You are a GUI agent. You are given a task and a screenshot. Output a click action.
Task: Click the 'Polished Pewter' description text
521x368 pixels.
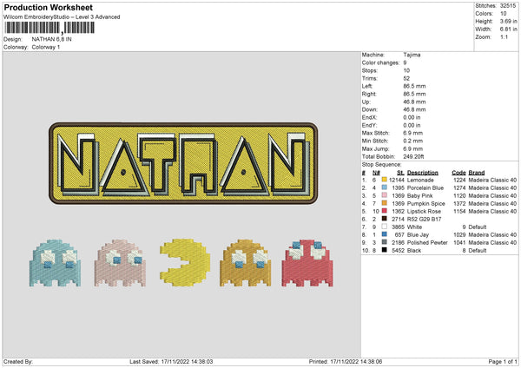pos(427,242)
